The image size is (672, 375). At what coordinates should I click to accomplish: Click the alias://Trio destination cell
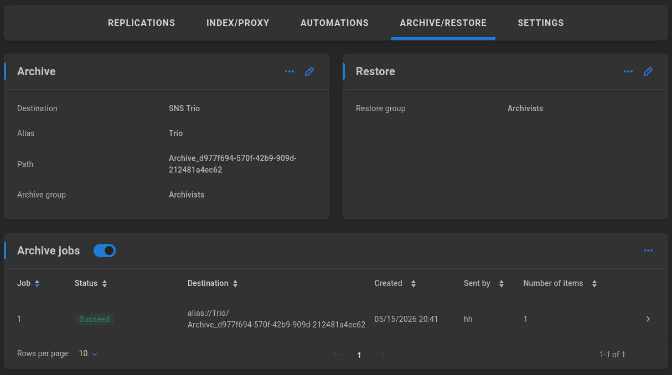(x=276, y=319)
